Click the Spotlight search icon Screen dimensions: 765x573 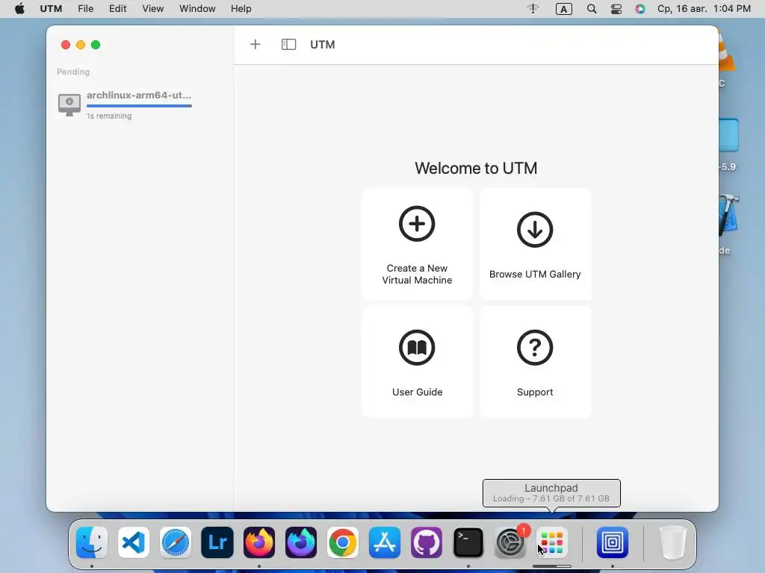592,9
